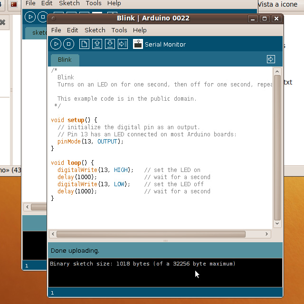Open the tab menu arrow beside the Blink tab
304x304 pixels.
coord(271,59)
